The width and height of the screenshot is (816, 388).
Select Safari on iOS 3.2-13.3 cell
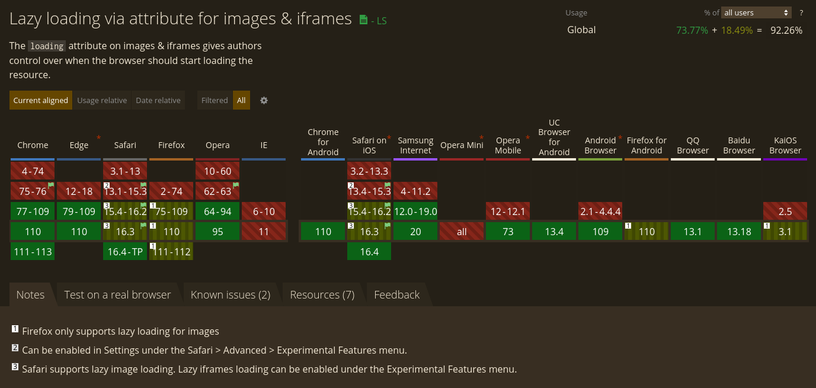(369, 171)
